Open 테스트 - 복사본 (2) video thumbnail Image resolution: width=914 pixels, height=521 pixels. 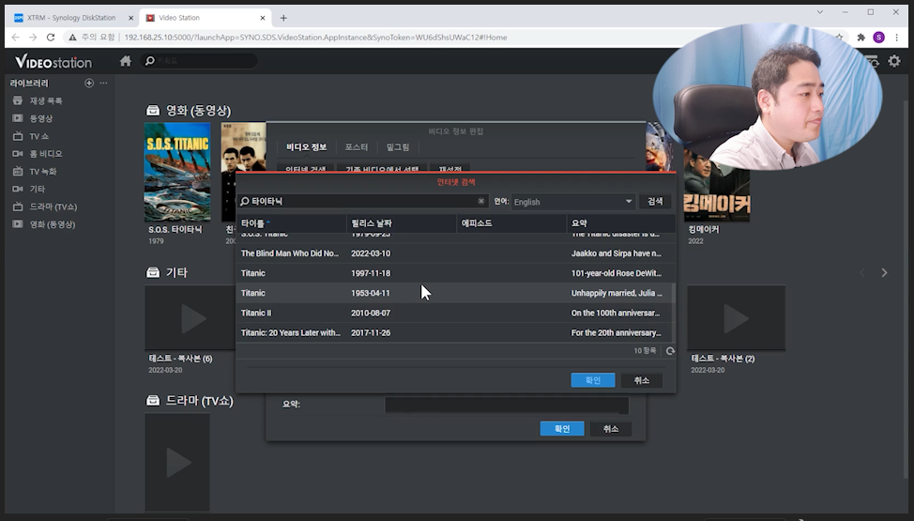tap(737, 318)
